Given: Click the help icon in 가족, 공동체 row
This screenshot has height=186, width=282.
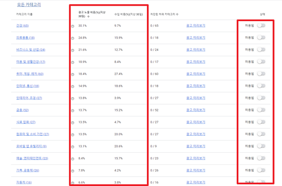Looking at the screenshot, I should 73,171.
